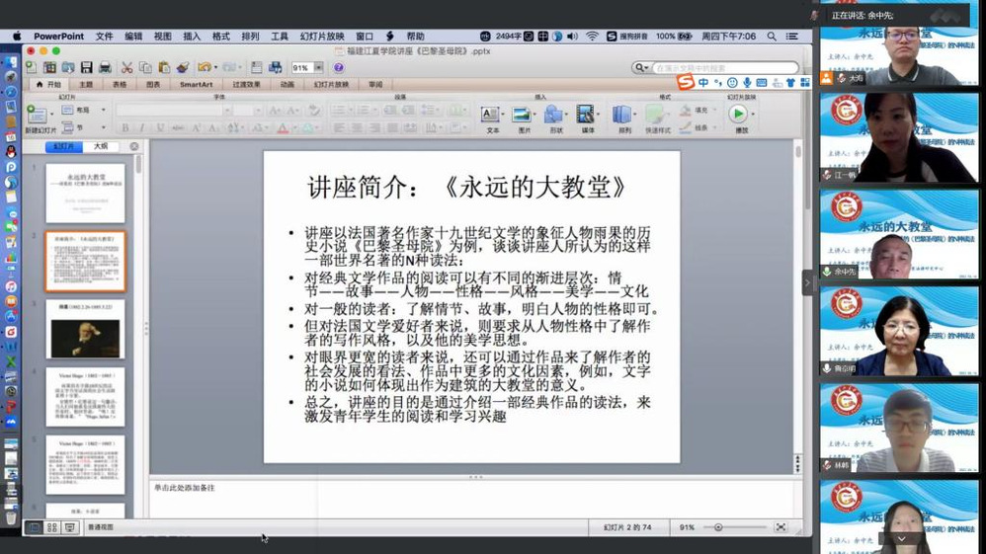Toggle normal view button in status bar
The width and height of the screenshot is (986, 554).
click(35, 527)
